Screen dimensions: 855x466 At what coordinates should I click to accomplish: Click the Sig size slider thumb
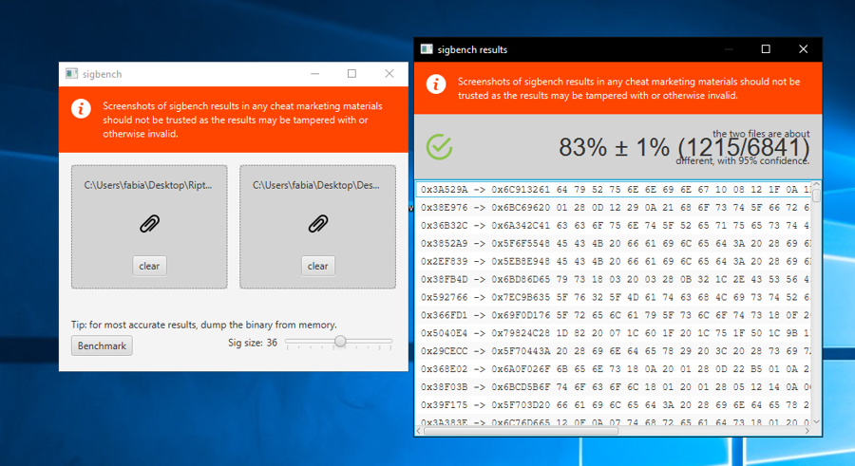[x=339, y=342]
